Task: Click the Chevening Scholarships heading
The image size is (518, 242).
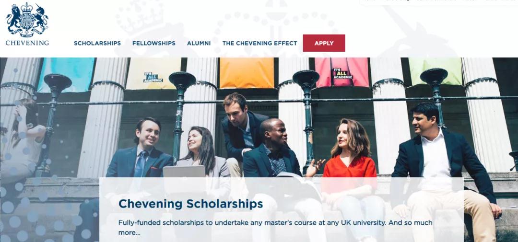Action: coord(190,204)
